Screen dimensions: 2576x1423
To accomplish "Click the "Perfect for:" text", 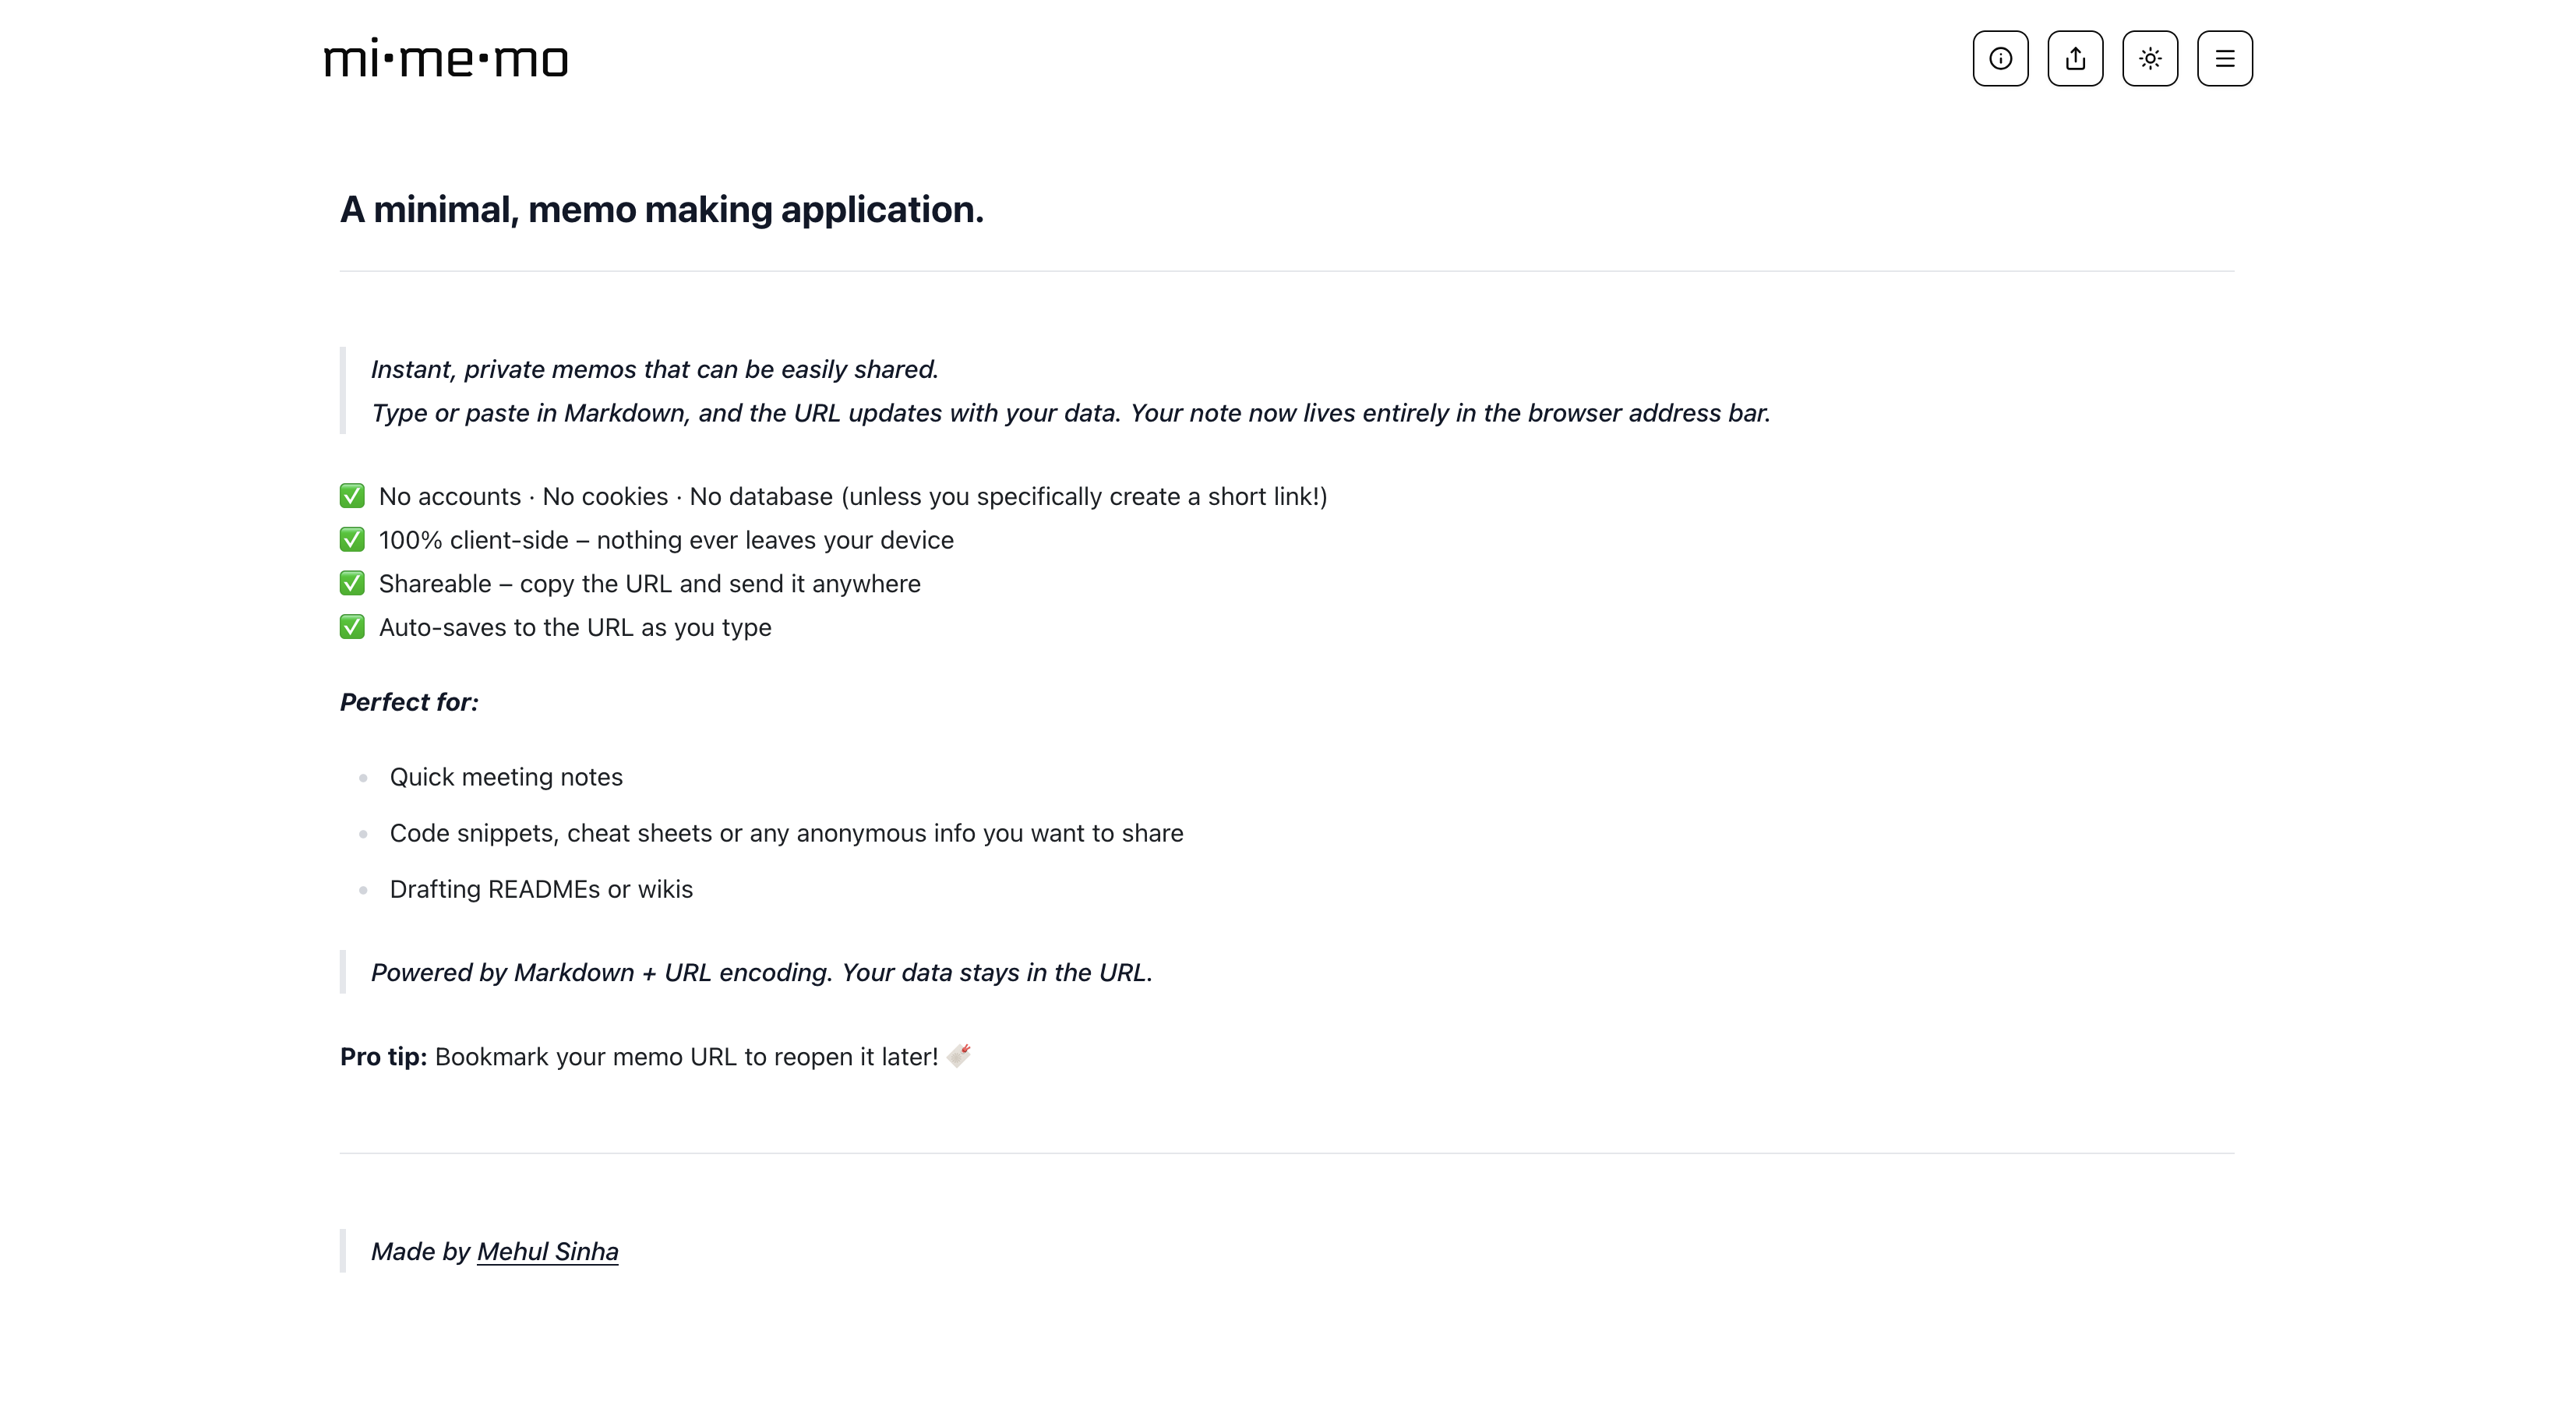I will pyautogui.click(x=409, y=702).
